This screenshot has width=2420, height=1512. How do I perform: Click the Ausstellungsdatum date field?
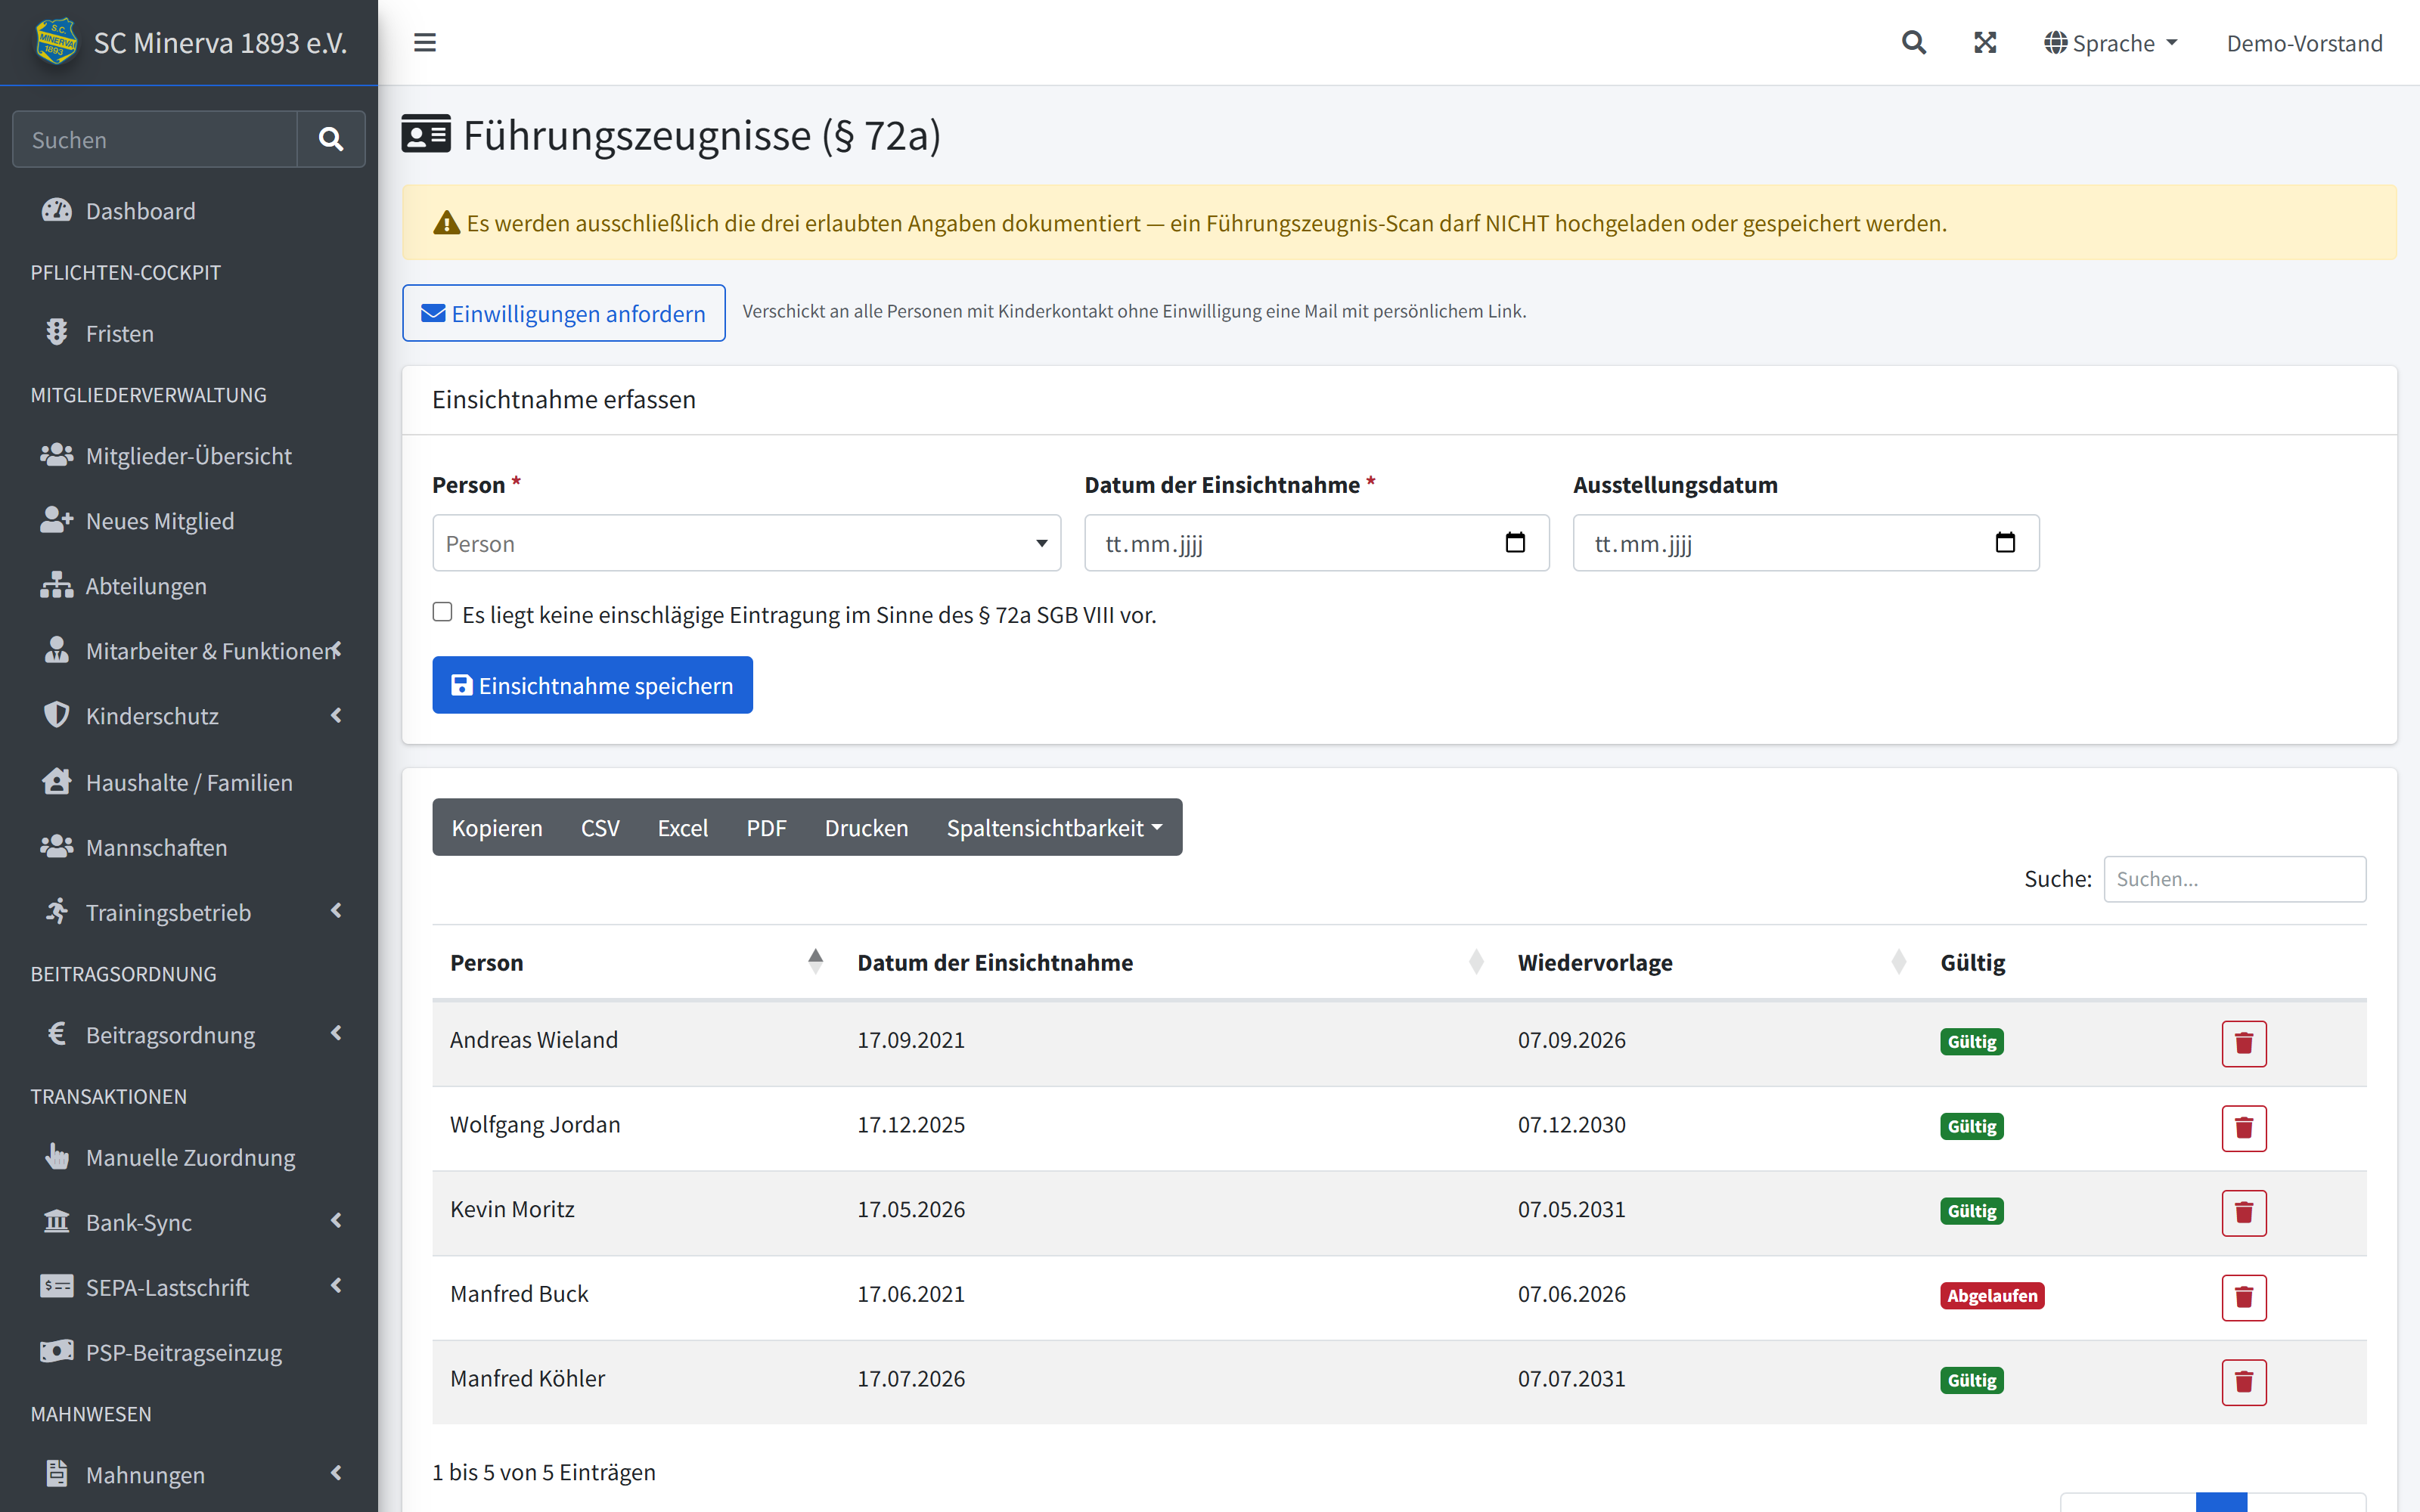[x=1806, y=543]
